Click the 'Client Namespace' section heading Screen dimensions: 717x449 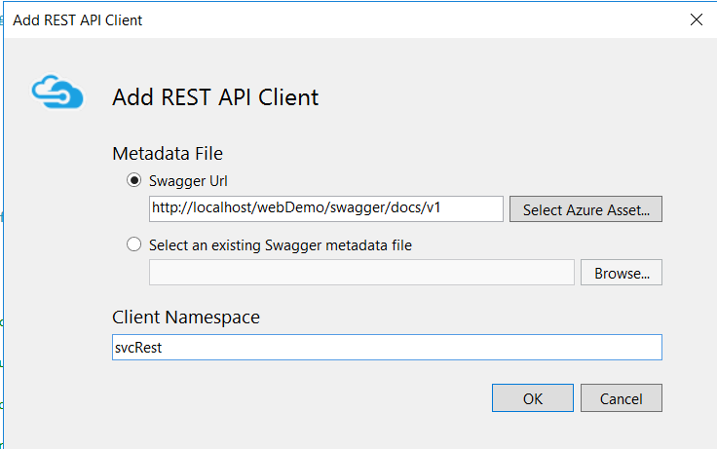(x=186, y=317)
